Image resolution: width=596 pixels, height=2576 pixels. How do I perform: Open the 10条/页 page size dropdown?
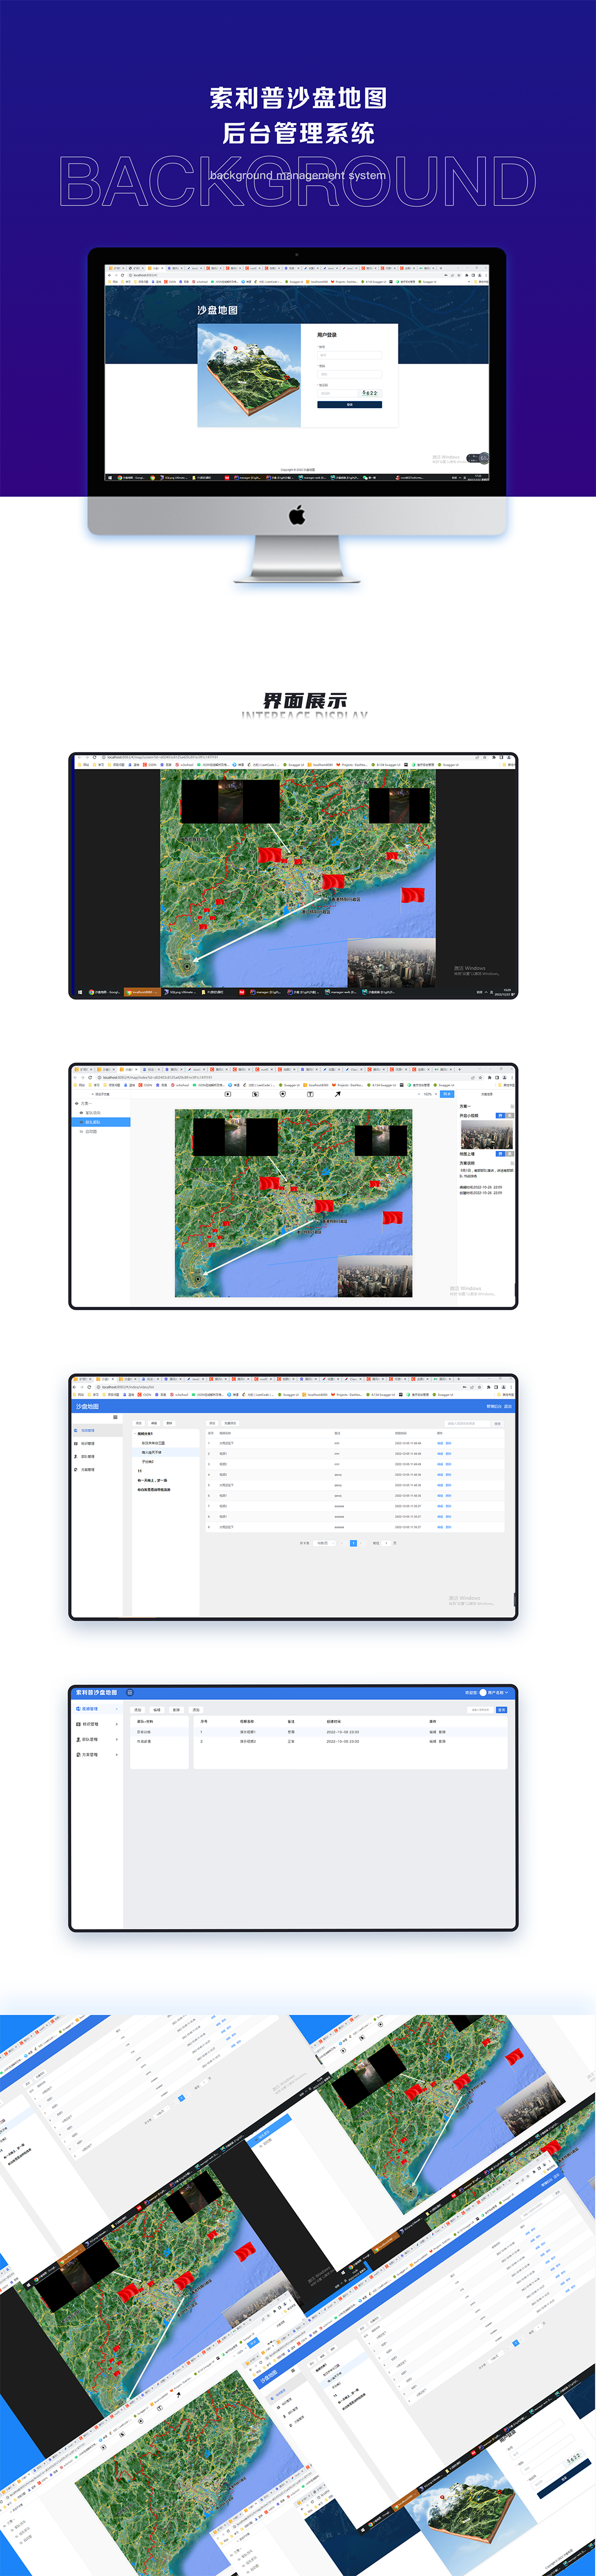click(323, 1543)
